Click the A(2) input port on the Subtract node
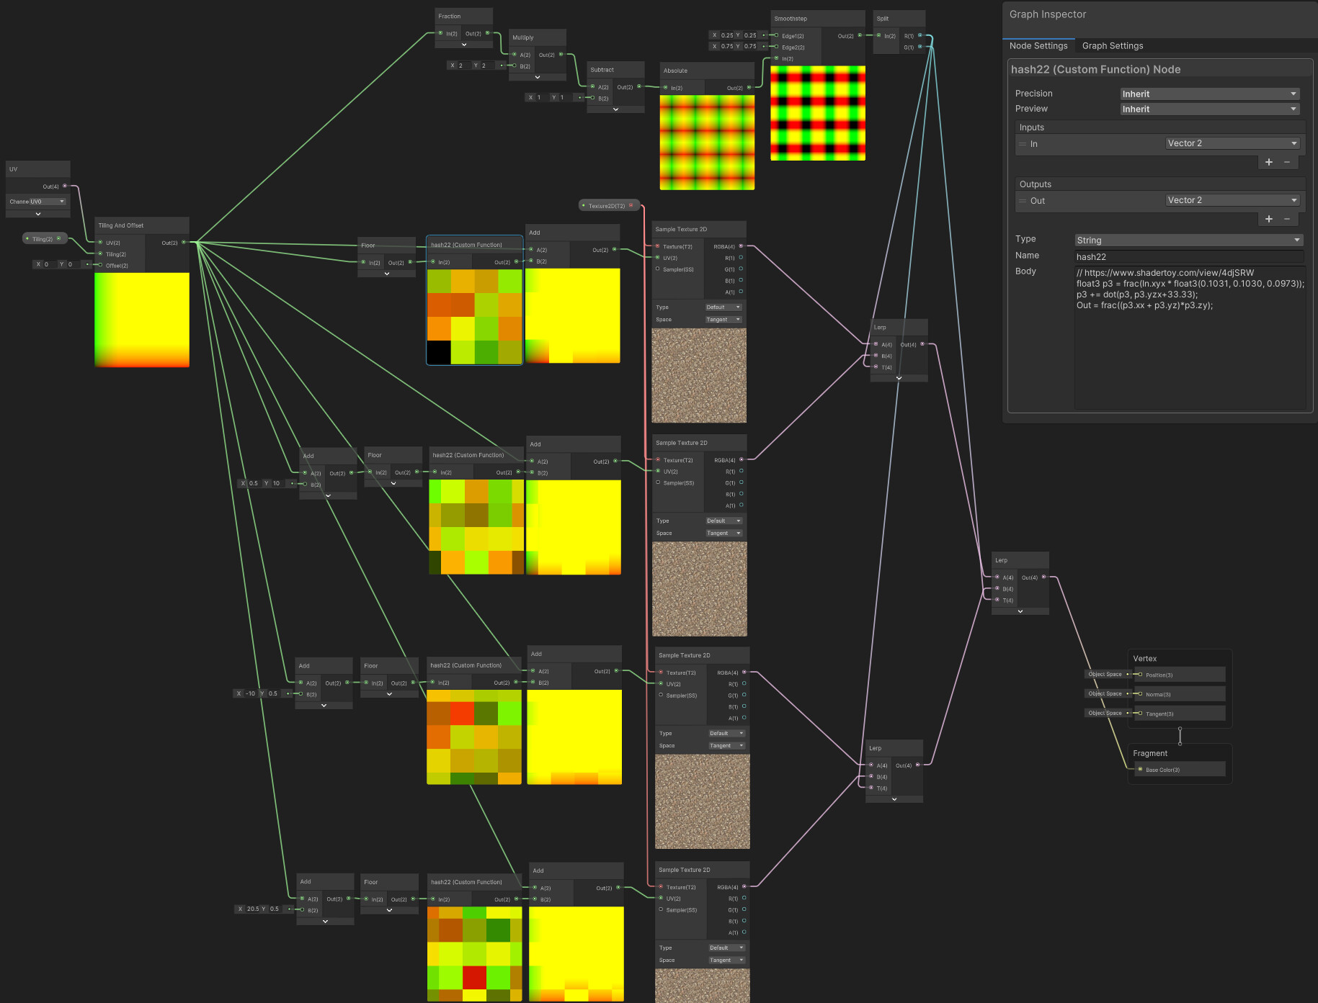 click(x=592, y=87)
